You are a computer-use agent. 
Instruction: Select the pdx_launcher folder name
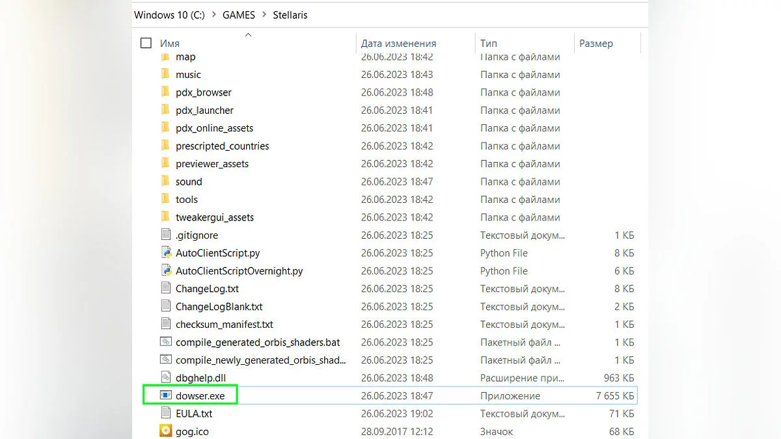204,111
